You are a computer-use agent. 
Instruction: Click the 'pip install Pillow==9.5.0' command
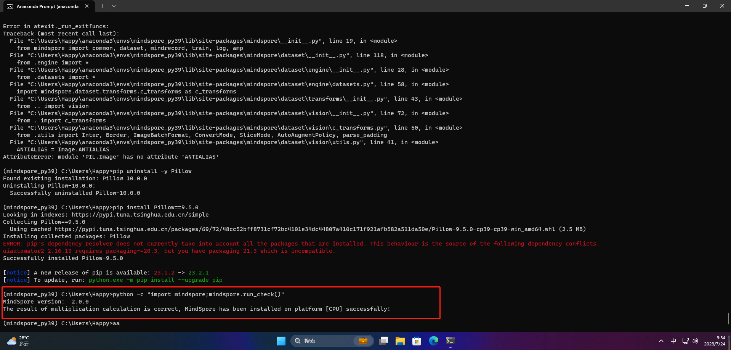[x=155, y=207]
